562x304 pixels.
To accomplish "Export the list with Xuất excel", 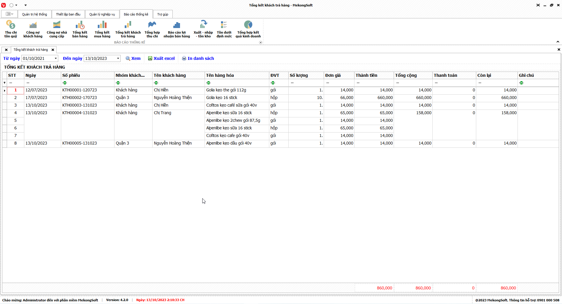I will (x=161, y=58).
